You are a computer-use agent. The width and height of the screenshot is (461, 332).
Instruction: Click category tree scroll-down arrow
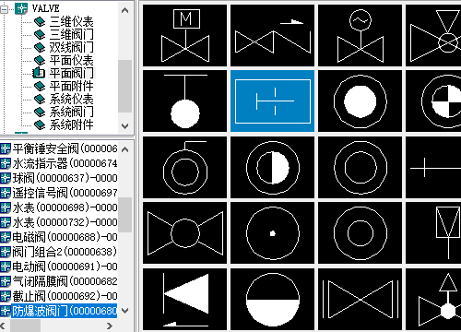pyautogui.click(x=124, y=125)
